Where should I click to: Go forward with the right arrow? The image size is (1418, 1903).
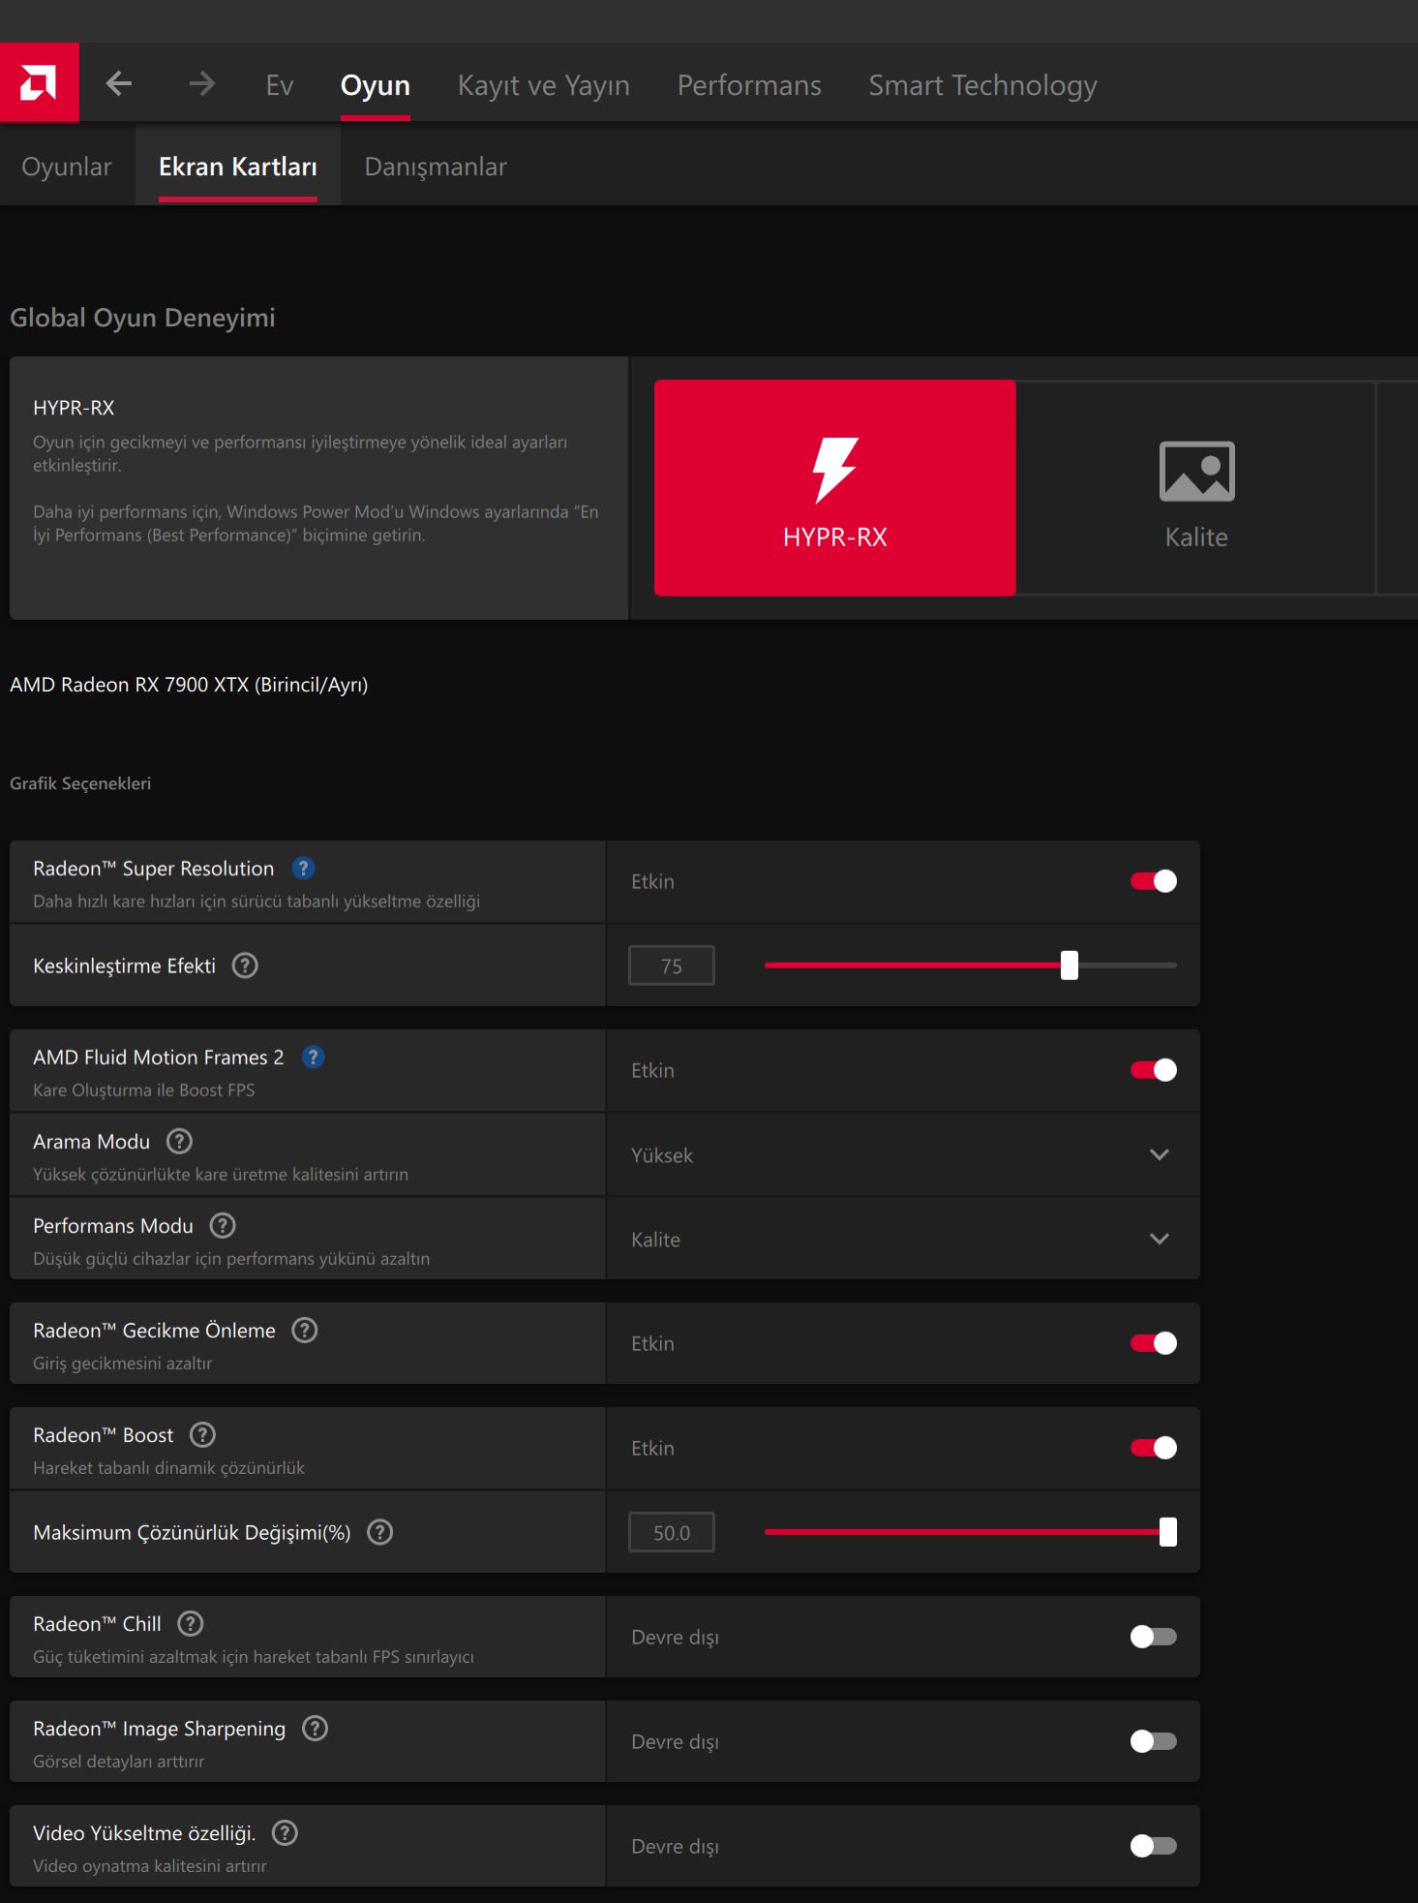click(202, 84)
